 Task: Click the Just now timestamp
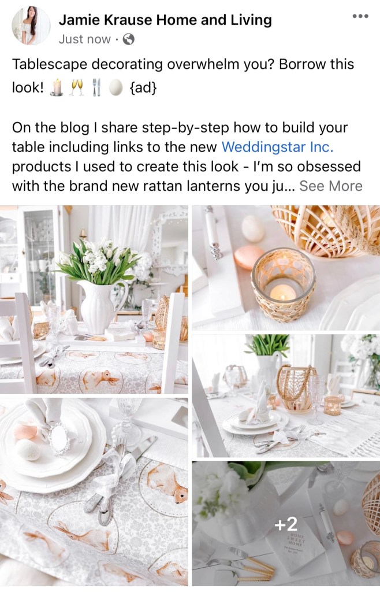click(x=85, y=39)
